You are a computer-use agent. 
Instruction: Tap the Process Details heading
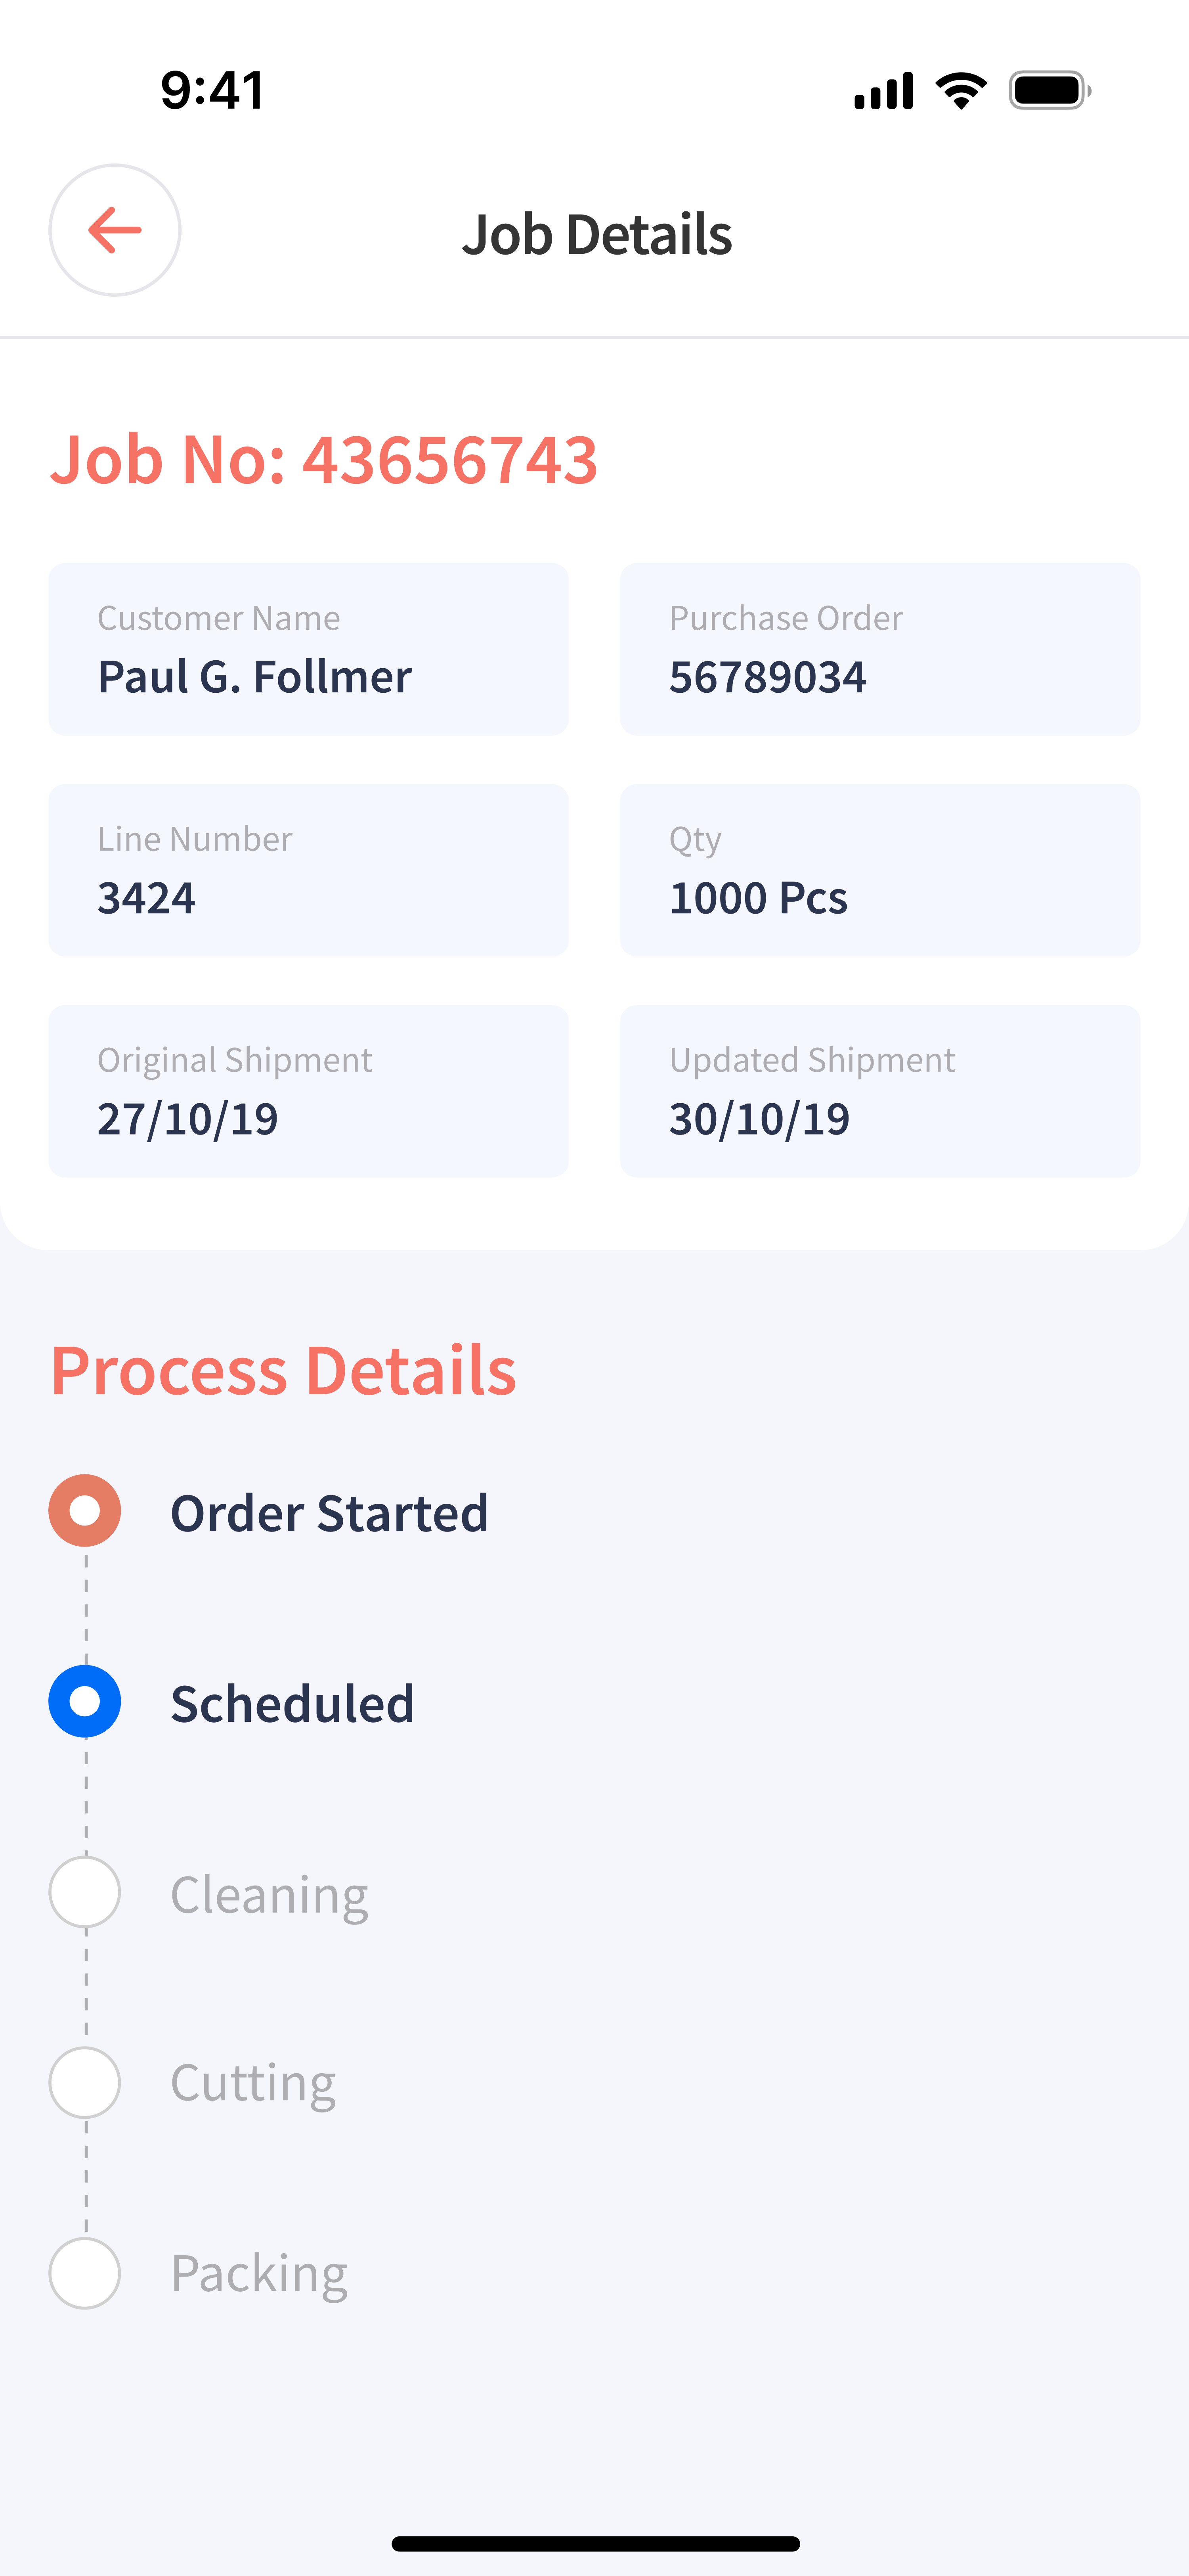pyautogui.click(x=284, y=1370)
